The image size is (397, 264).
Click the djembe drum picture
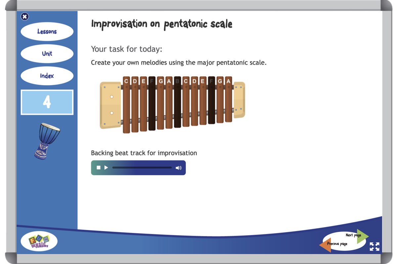pyautogui.click(x=47, y=141)
